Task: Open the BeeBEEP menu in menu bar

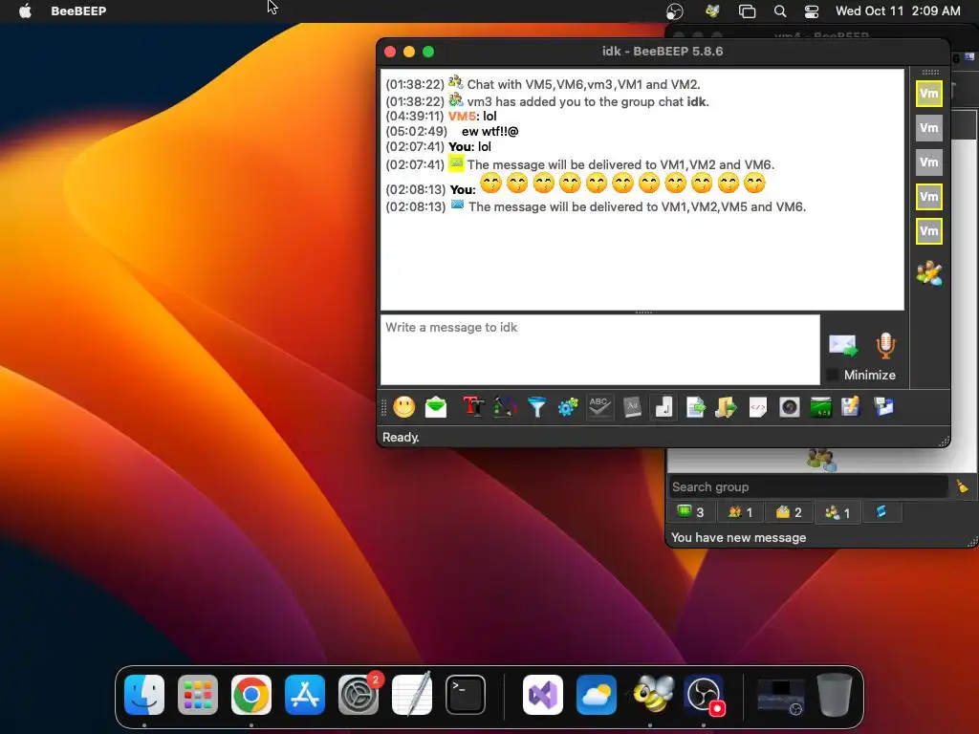Action: point(78,11)
